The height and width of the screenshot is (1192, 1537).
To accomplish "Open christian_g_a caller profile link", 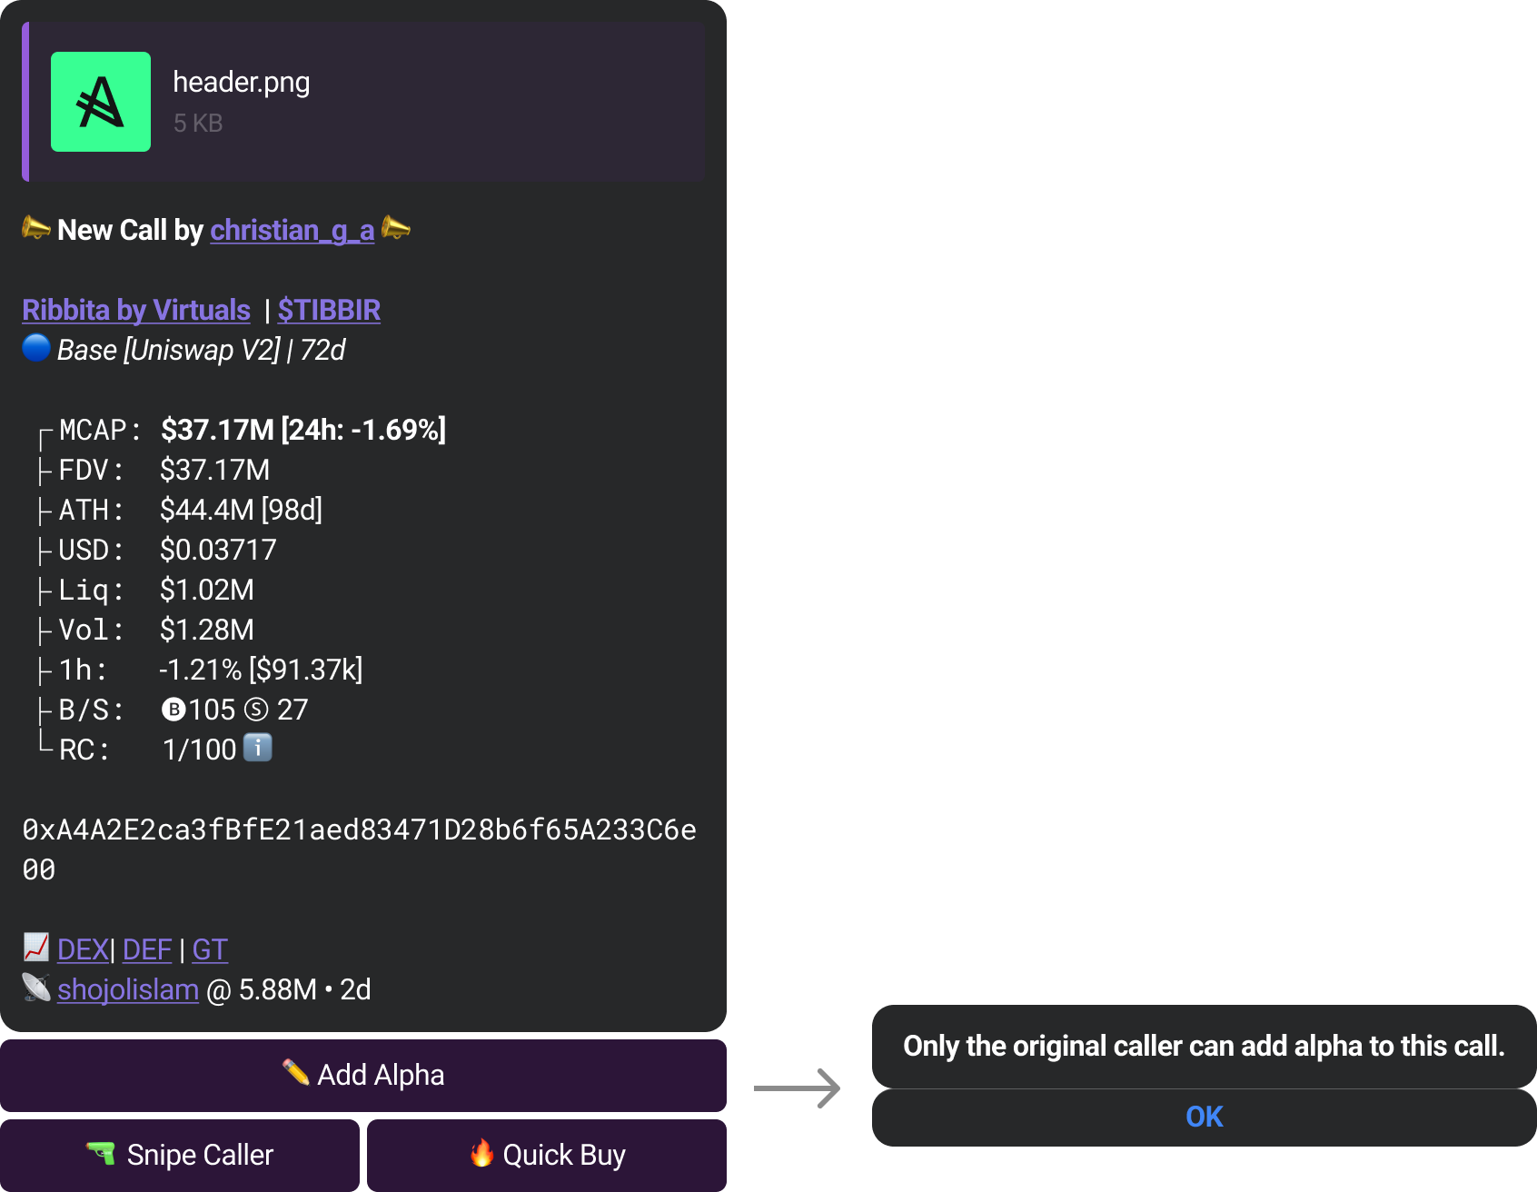I will [292, 231].
